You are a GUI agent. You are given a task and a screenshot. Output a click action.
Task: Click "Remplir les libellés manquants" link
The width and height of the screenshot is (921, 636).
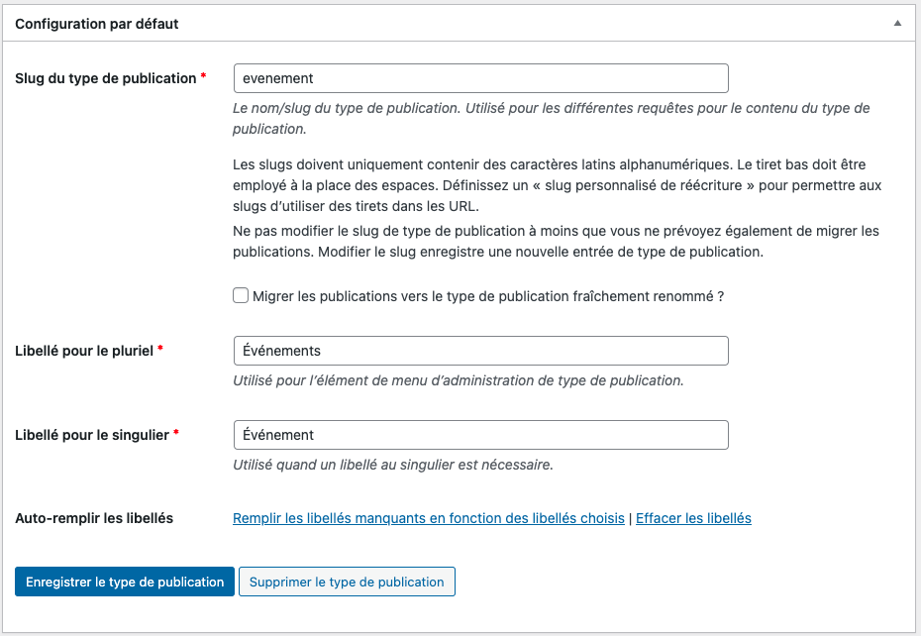tap(428, 518)
